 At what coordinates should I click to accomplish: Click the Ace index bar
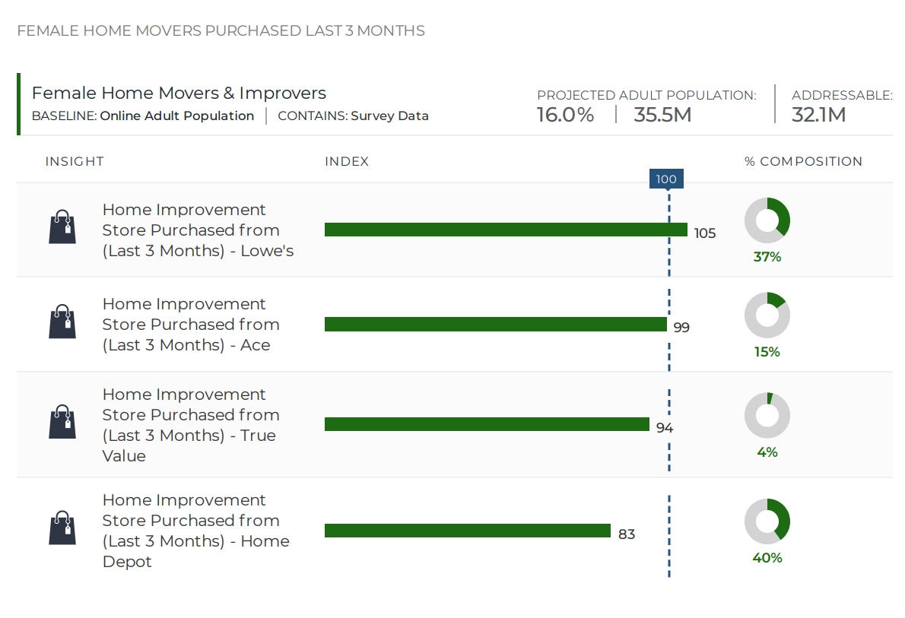tap(495, 325)
